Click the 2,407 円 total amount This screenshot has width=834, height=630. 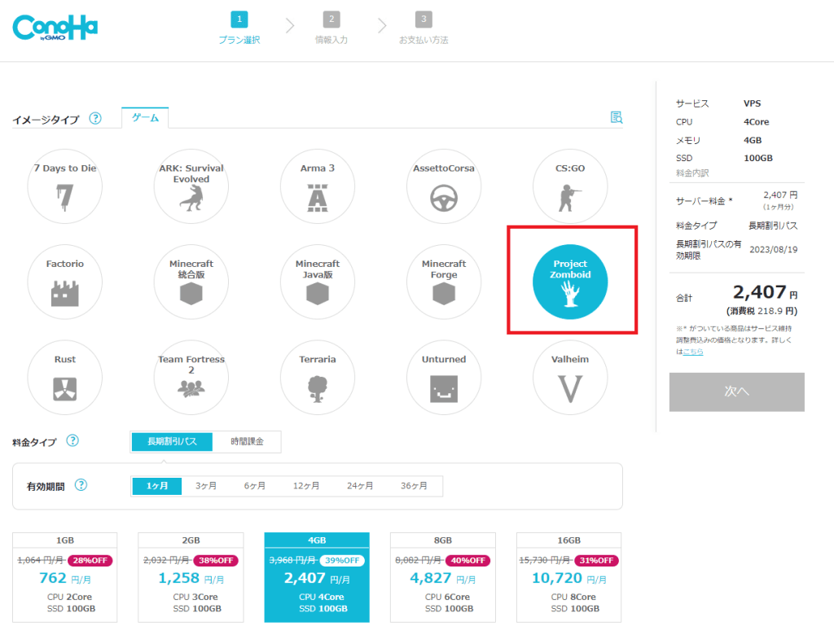[765, 292]
